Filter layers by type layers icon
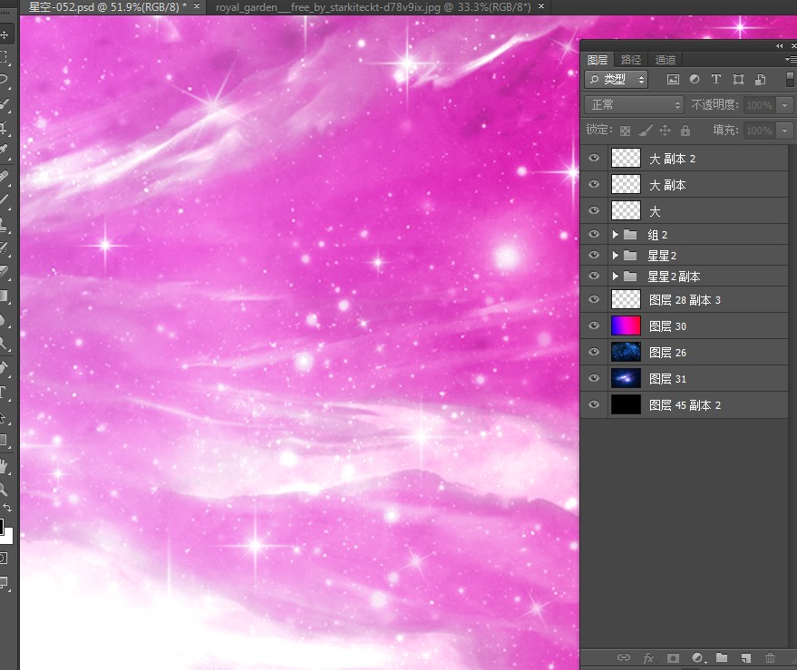Screen dimensions: 797x670 point(716,79)
